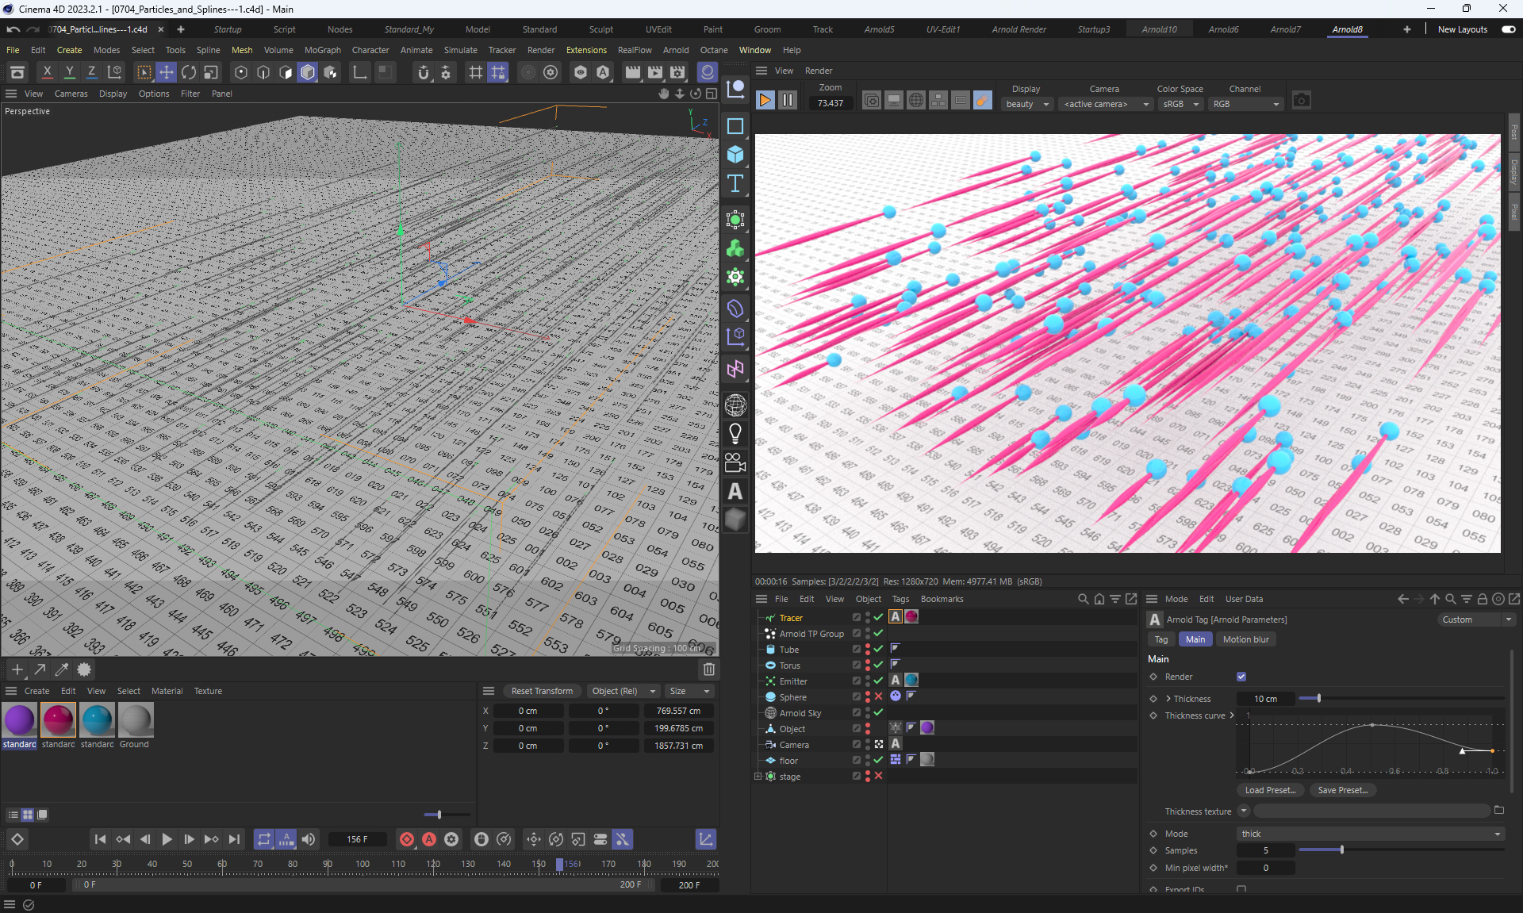Click the Load Preset button
The width and height of the screenshot is (1523, 913).
point(1269,790)
